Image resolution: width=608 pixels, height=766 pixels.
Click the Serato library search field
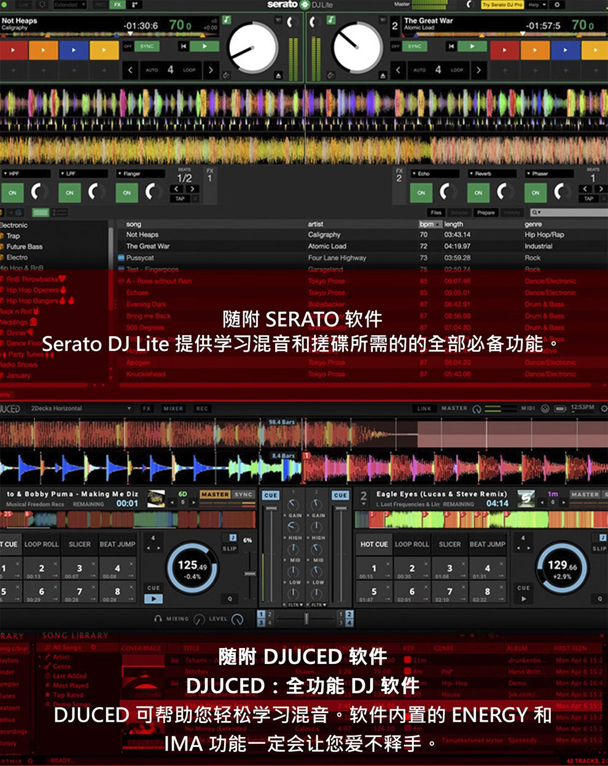pyautogui.click(x=569, y=212)
